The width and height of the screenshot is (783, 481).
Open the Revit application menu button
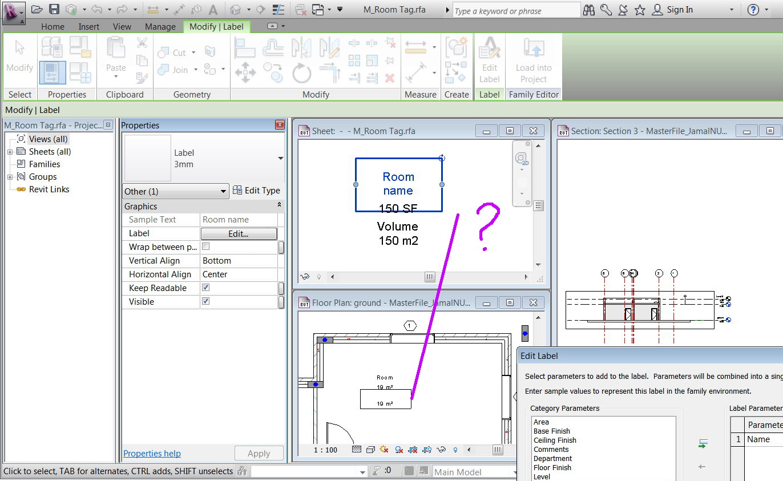tap(13, 12)
